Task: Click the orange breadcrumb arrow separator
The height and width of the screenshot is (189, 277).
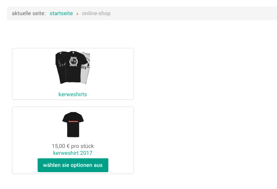Action: point(78,14)
